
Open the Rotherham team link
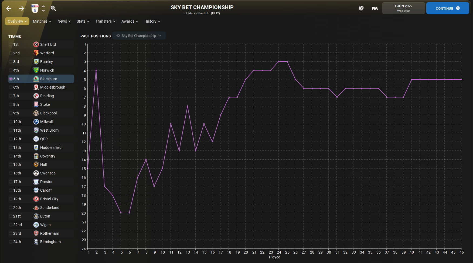(50, 233)
